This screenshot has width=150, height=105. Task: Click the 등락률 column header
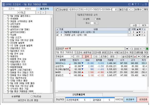[99, 60]
